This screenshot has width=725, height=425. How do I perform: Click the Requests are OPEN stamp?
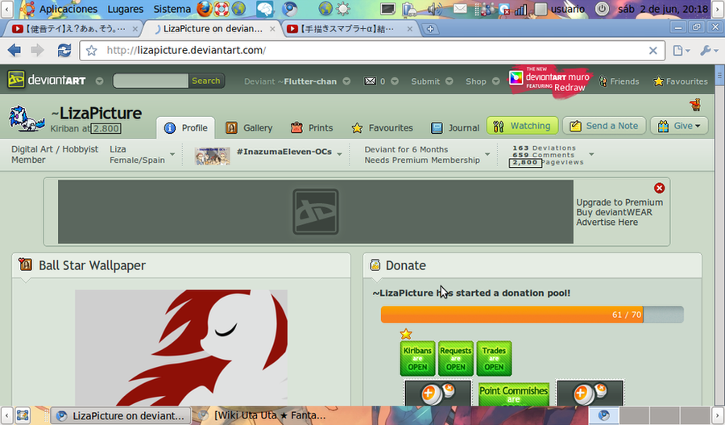(x=455, y=358)
